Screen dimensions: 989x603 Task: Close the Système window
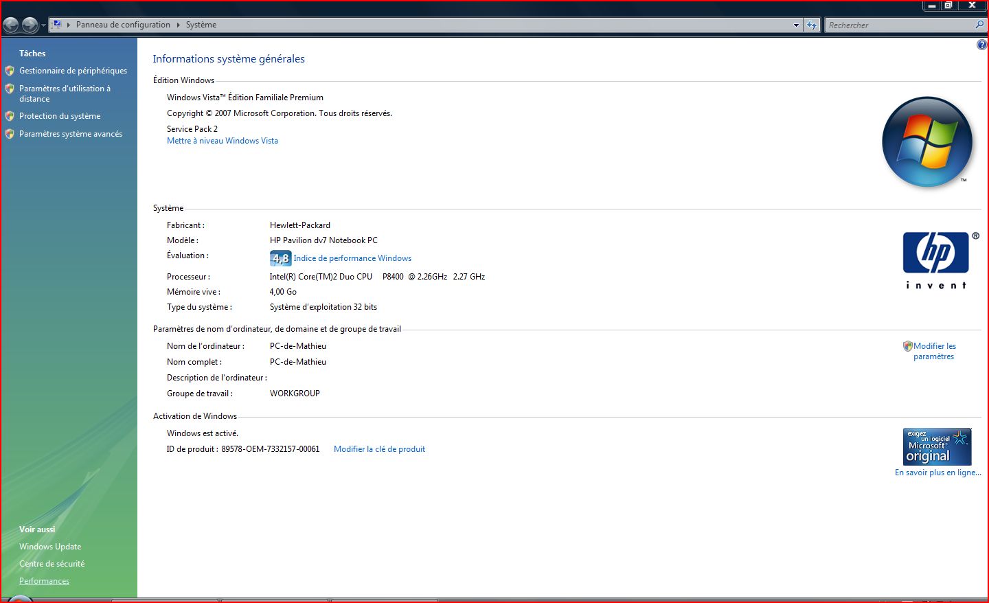pyautogui.click(x=973, y=5)
